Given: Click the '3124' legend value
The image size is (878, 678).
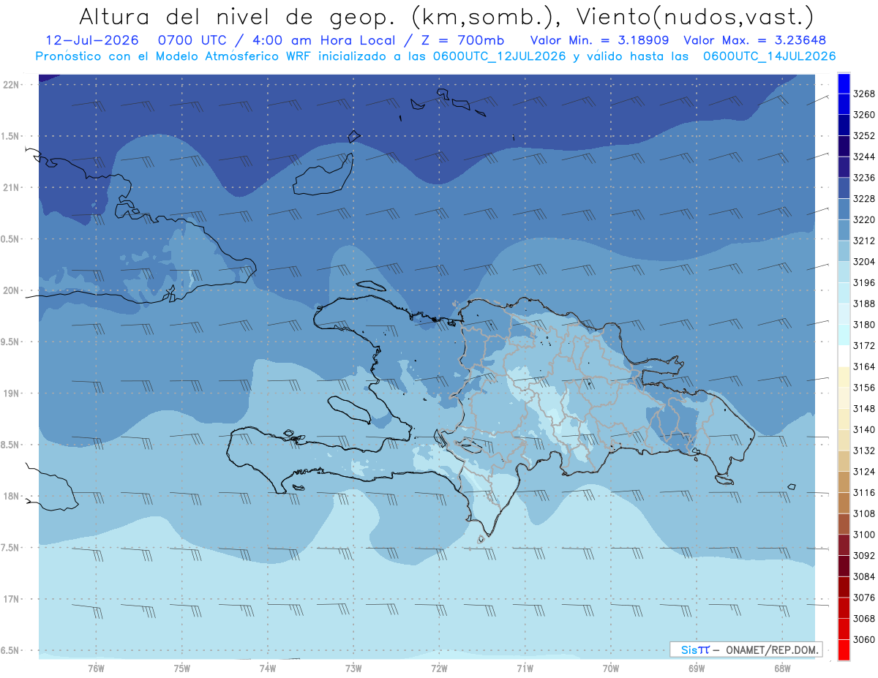Looking at the screenshot, I should tap(864, 472).
